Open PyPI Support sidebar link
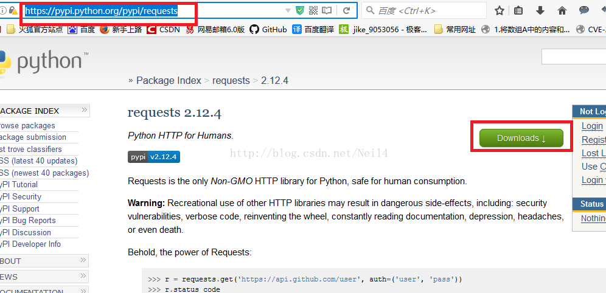606x293 pixels. click(x=19, y=209)
